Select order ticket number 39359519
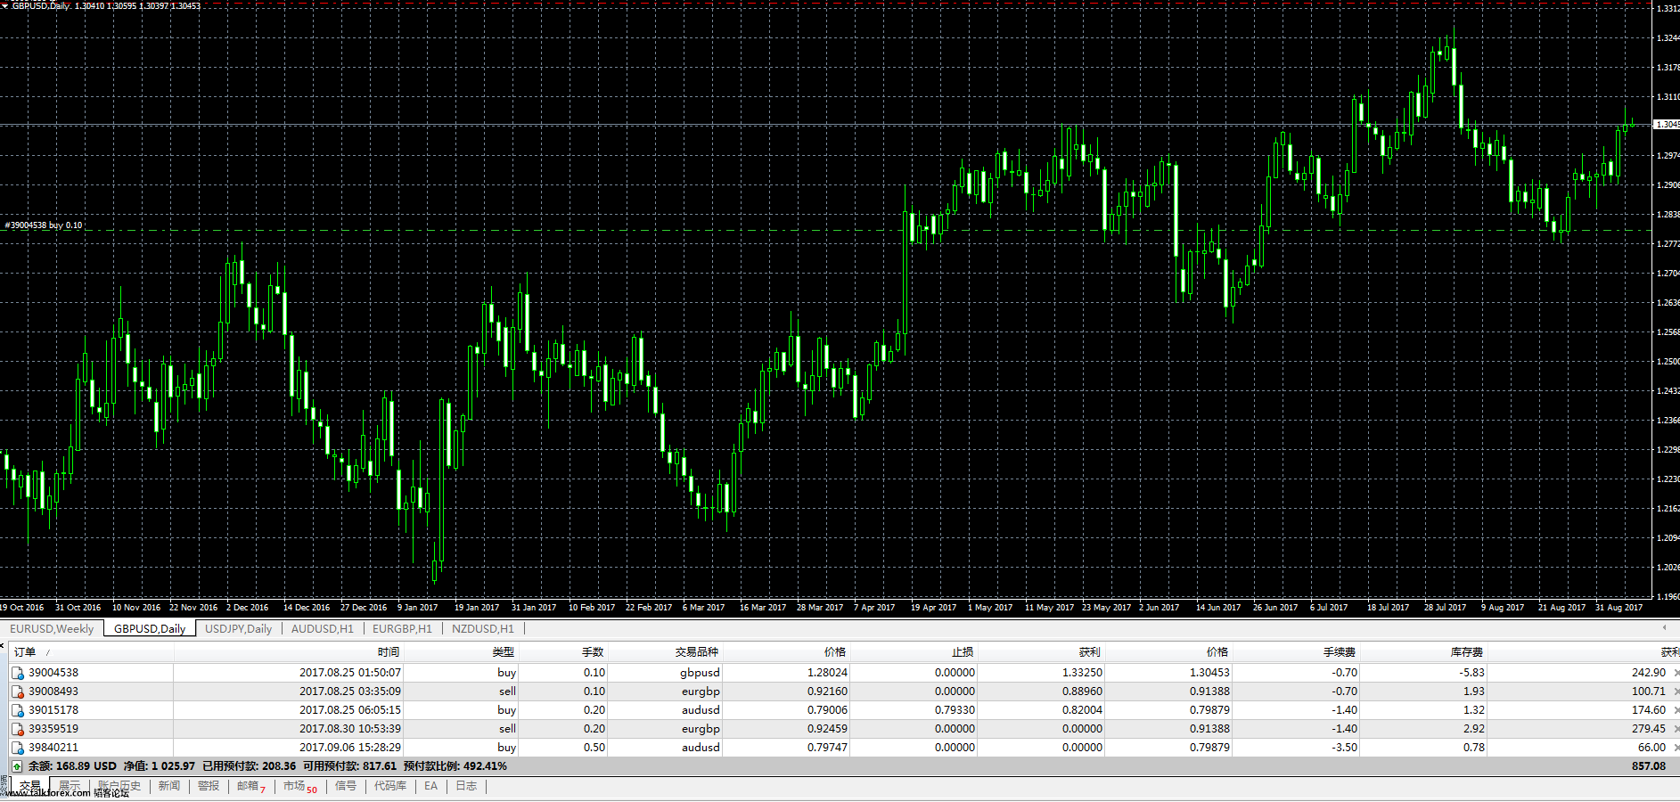 pyautogui.click(x=53, y=729)
